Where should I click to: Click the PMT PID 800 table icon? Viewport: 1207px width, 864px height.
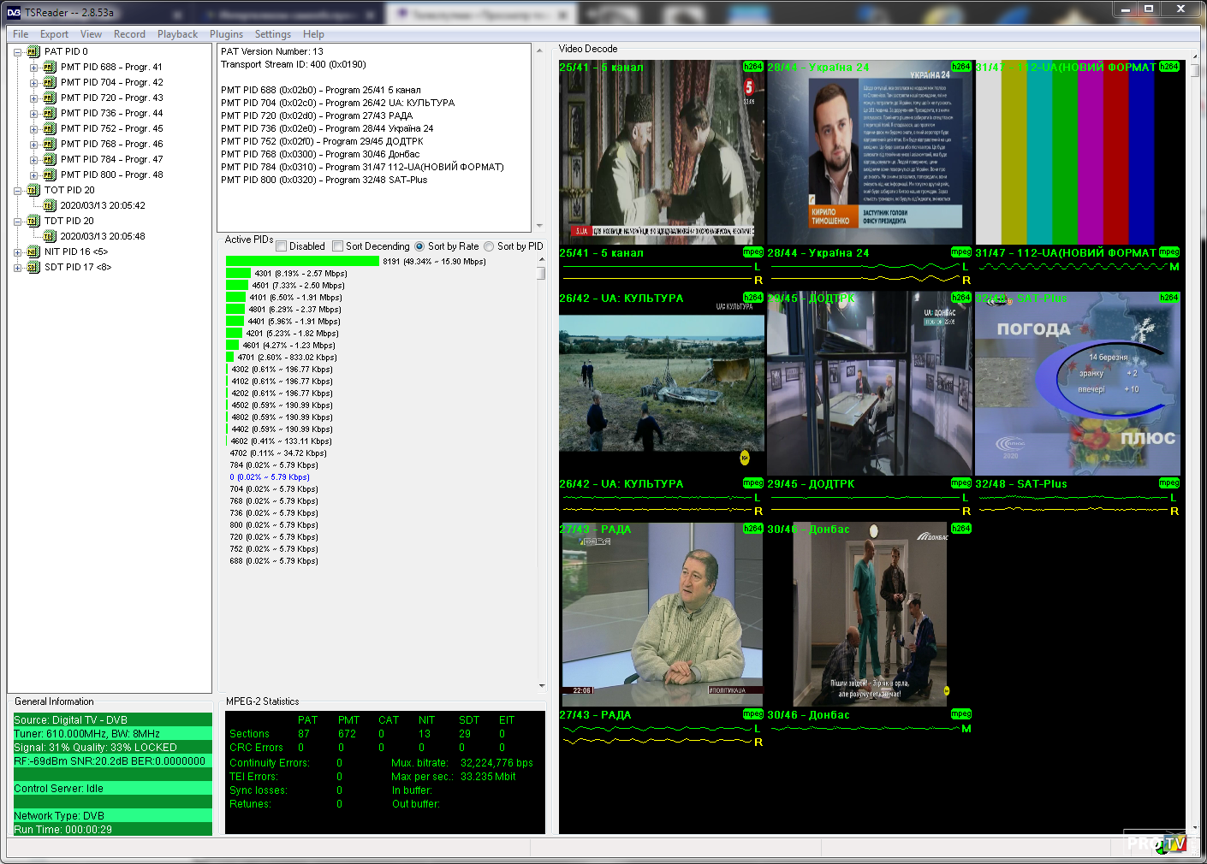point(49,175)
